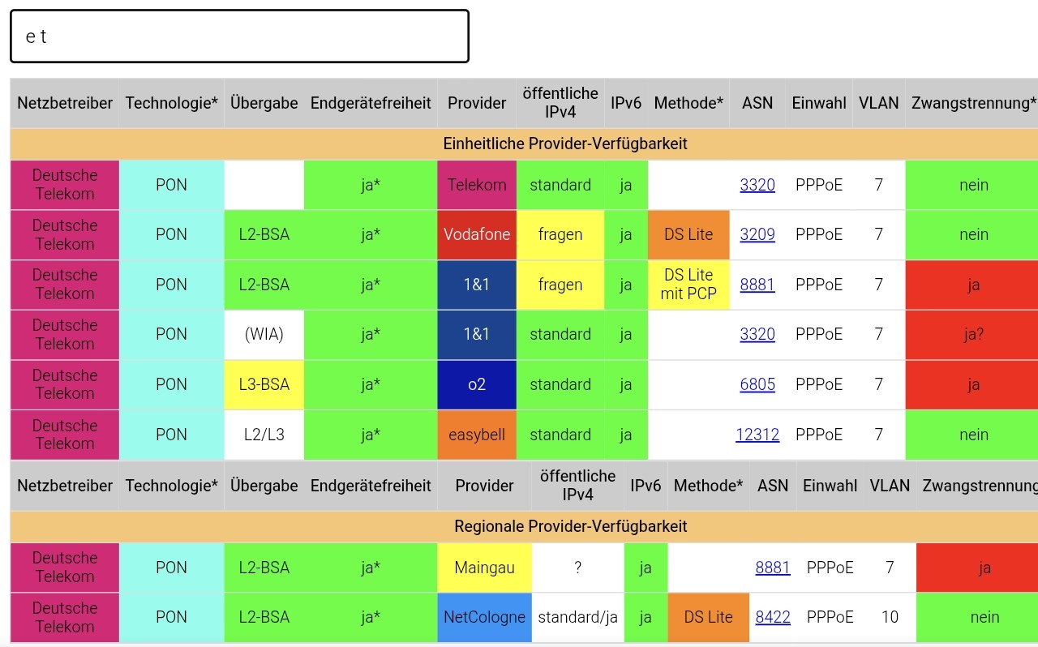Click the "fragen" cell beside "DS Lite mit PCP"
Screen dimensions: 1038x647
pyautogui.click(x=560, y=285)
